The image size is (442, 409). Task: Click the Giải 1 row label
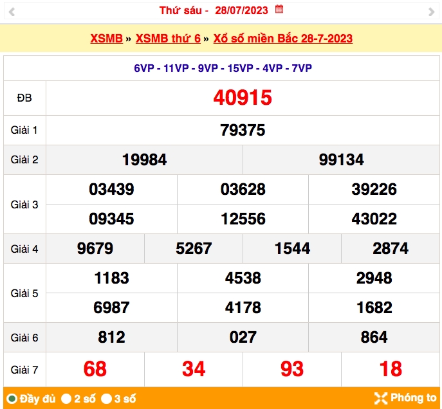24,130
